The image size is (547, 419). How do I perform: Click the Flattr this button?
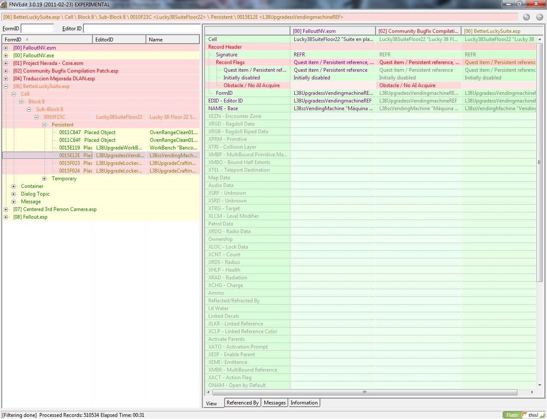click(x=523, y=415)
